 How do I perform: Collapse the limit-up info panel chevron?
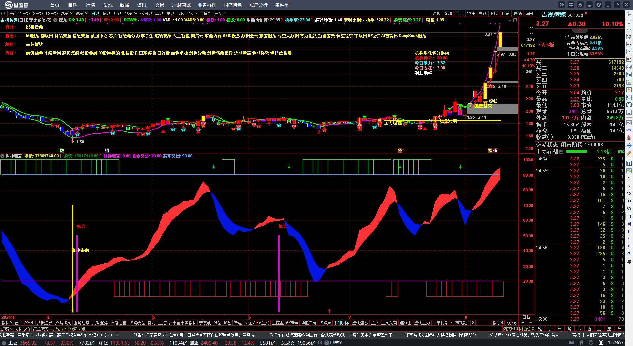point(580,30)
